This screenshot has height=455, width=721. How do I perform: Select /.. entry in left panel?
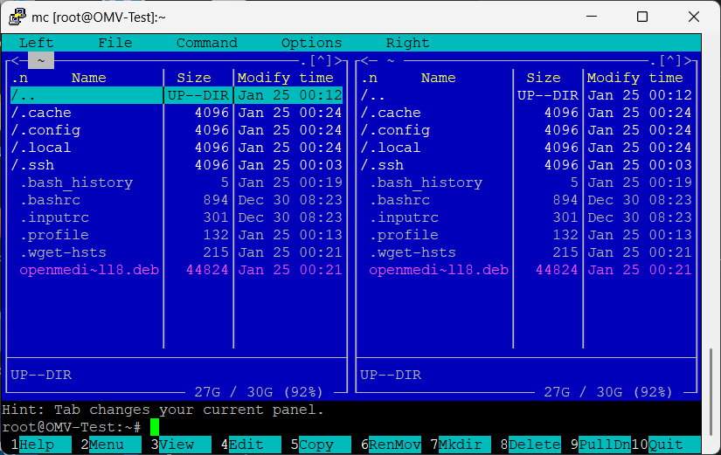[x=177, y=95]
